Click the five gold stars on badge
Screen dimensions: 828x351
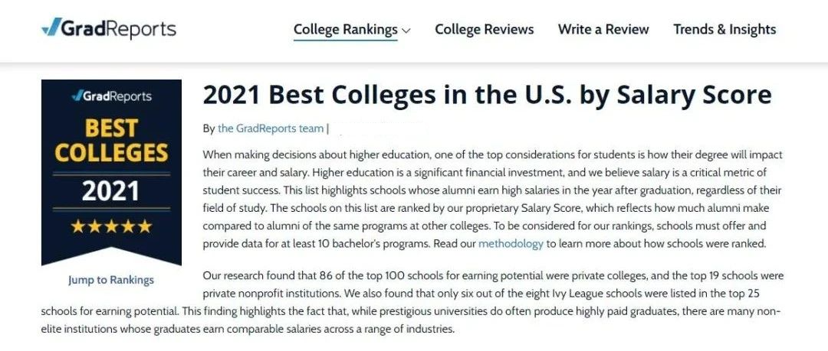(x=111, y=226)
